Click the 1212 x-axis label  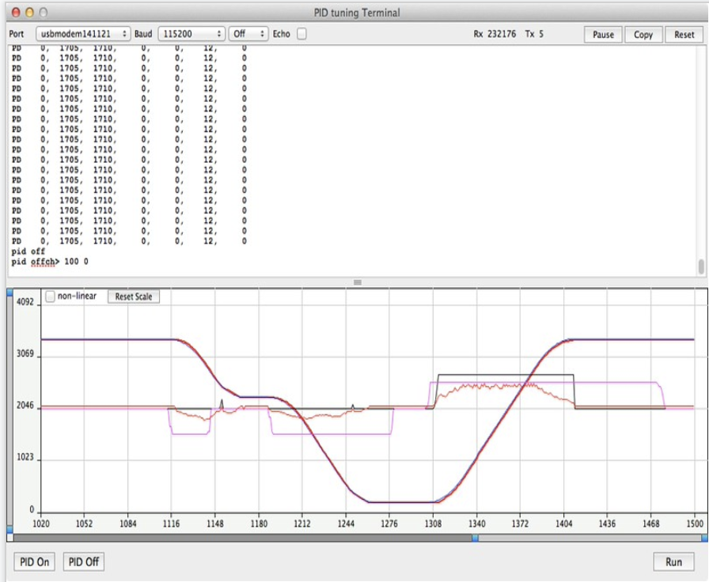point(302,523)
